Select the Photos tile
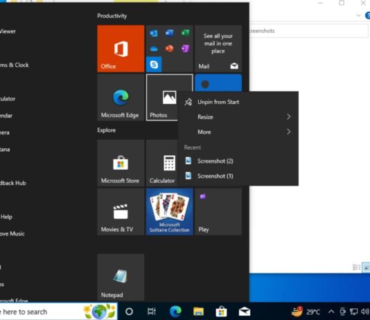The height and width of the screenshot is (320, 370). (x=162, y=98)
